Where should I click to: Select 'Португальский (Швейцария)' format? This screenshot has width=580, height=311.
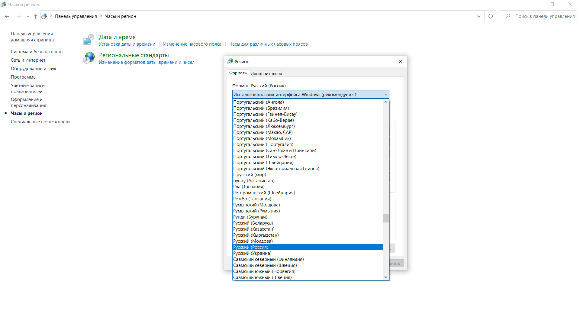(x=308, y=163)
